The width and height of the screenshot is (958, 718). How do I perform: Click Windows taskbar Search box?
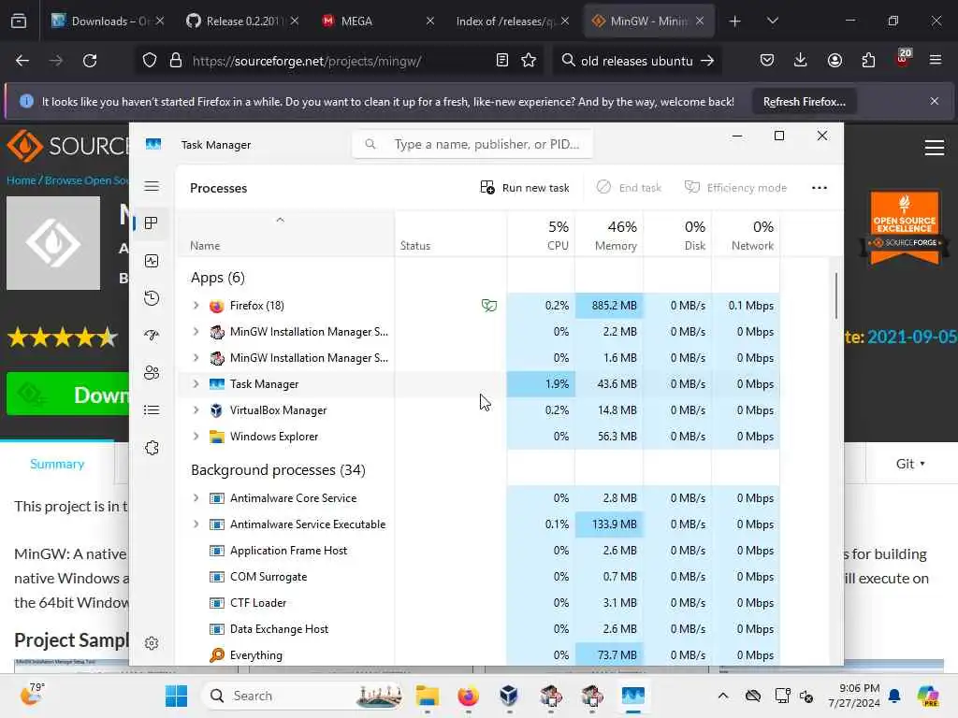point(303,696)
